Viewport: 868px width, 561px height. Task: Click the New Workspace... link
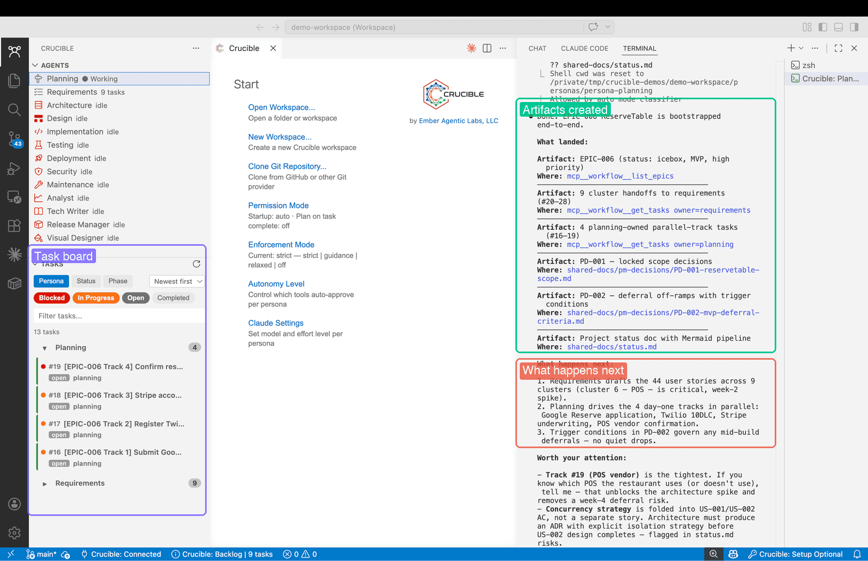[x=280, y=137]
